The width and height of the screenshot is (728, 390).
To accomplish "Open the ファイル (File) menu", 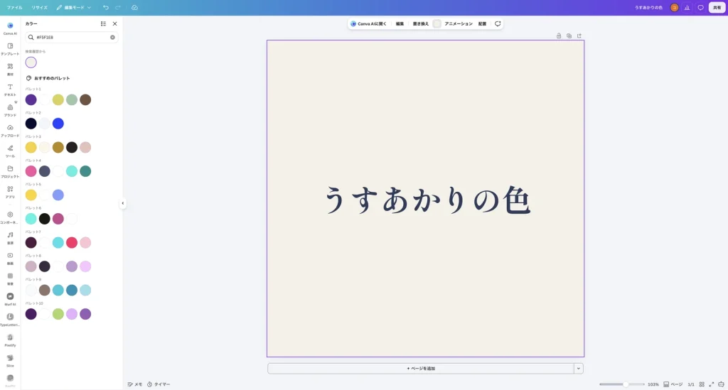I will coord(14,7).
